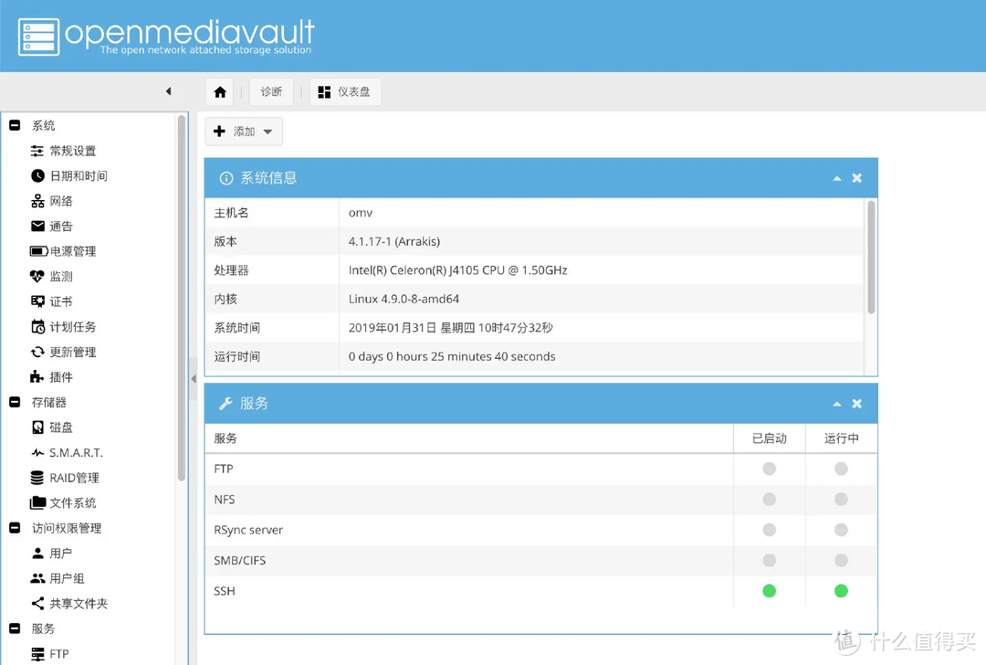Open RAID管理 in storage section
Image resolution: width=986 pixels, height=665 pixels.
coord(74,478)
